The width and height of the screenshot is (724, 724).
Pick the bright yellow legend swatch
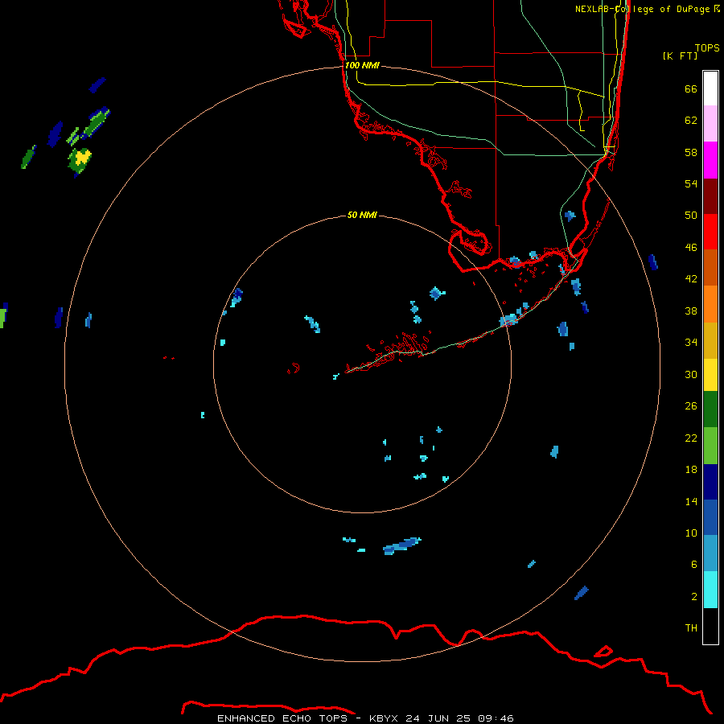710,375
